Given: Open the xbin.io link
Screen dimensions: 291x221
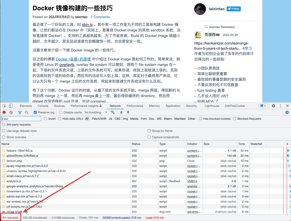Looking at the screenshot, I should click(87, 25).
